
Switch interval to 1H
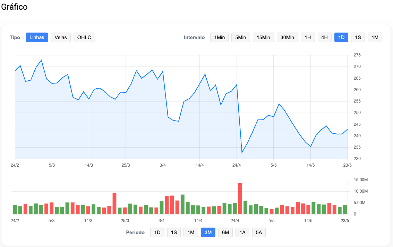pyautogui.click(x=308, y=37)
